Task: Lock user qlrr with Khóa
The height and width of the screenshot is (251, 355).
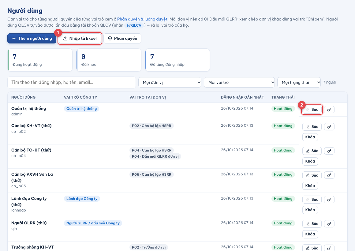Action: 310,234
